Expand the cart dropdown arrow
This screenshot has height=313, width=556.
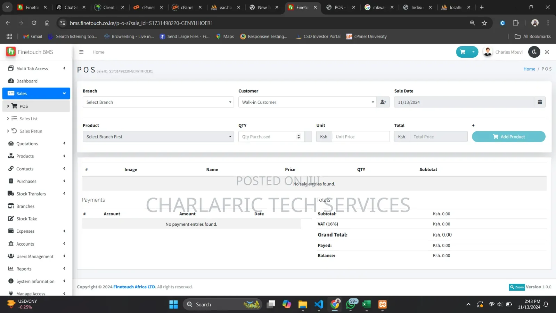(473, 52)
